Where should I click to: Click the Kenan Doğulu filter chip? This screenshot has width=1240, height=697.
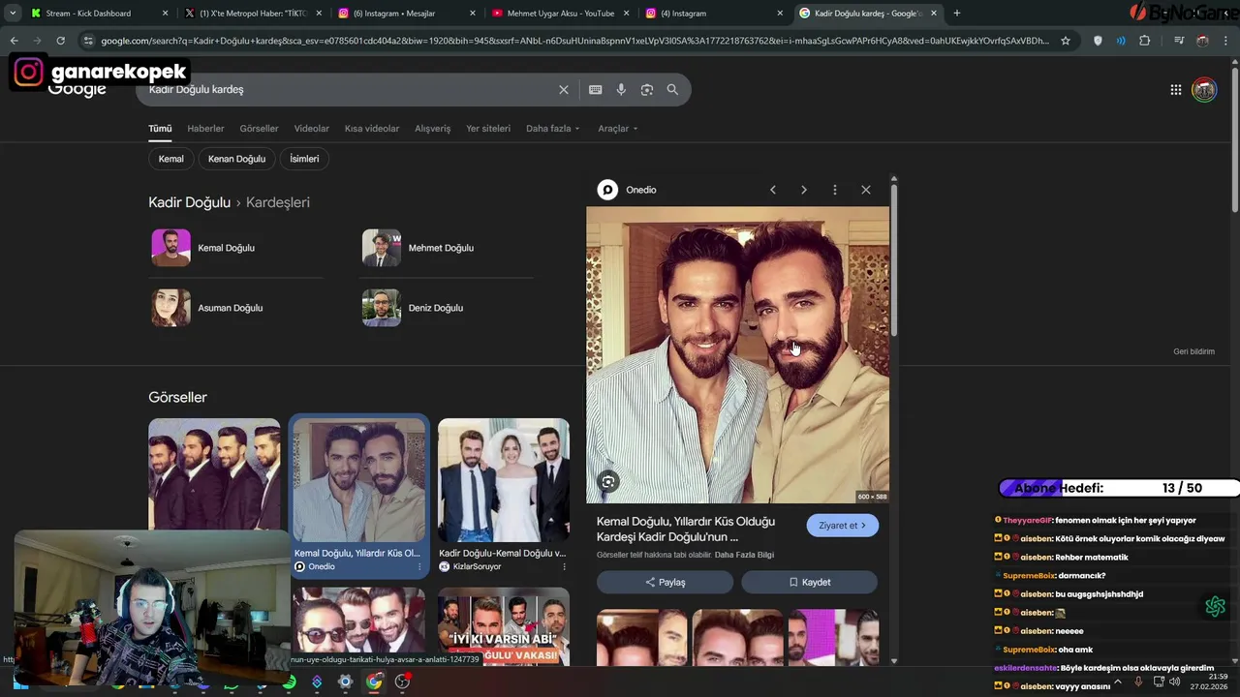tap(236, 159)
